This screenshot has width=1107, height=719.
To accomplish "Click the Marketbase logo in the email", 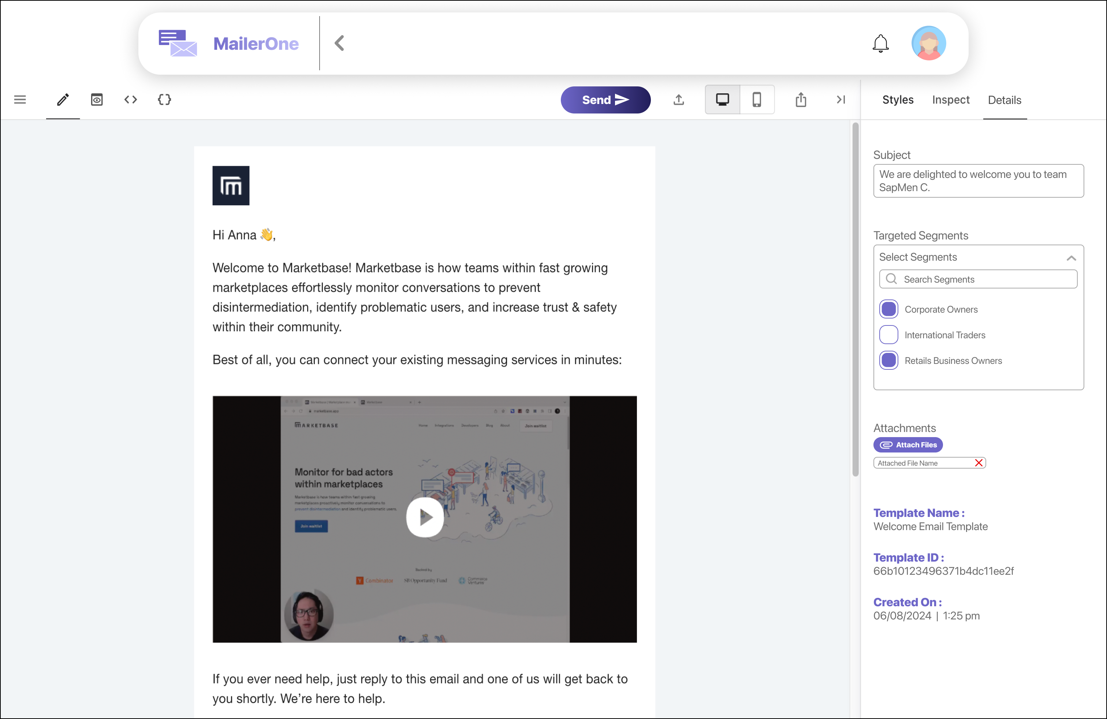I will tap(231, 186).
